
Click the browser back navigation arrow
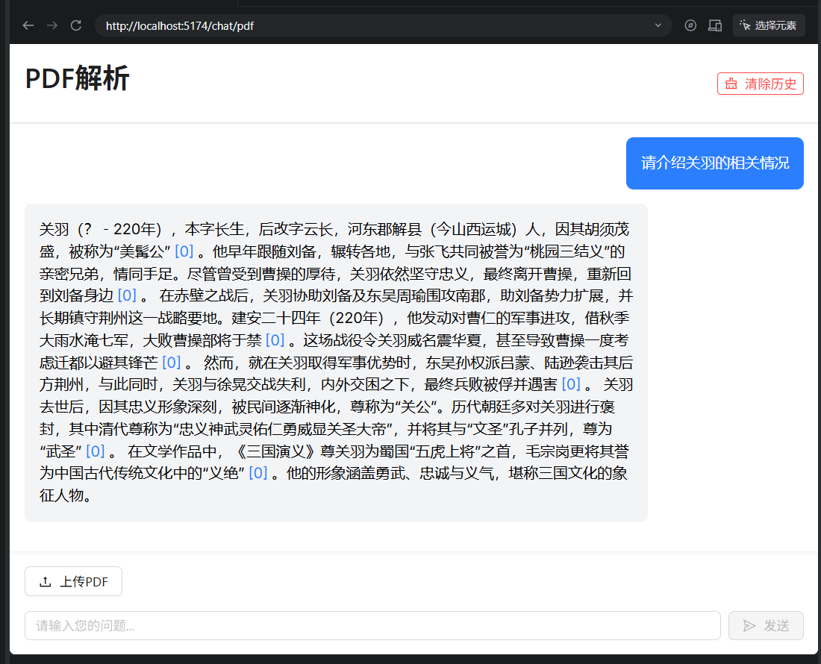pyautogui.click(x=28, y=25)
